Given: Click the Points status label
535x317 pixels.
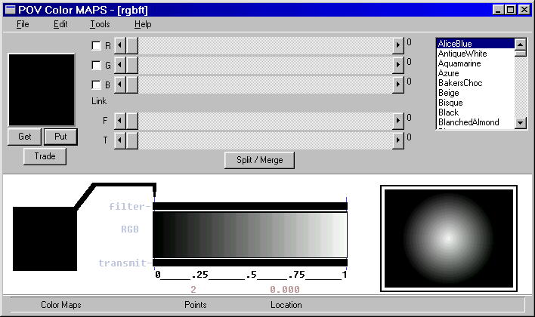Looking at the screenshot, I should tap(195, 305).
